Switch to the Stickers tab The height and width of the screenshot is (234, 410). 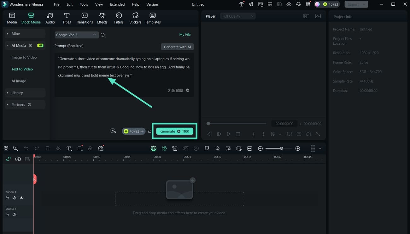coord(135,19)
